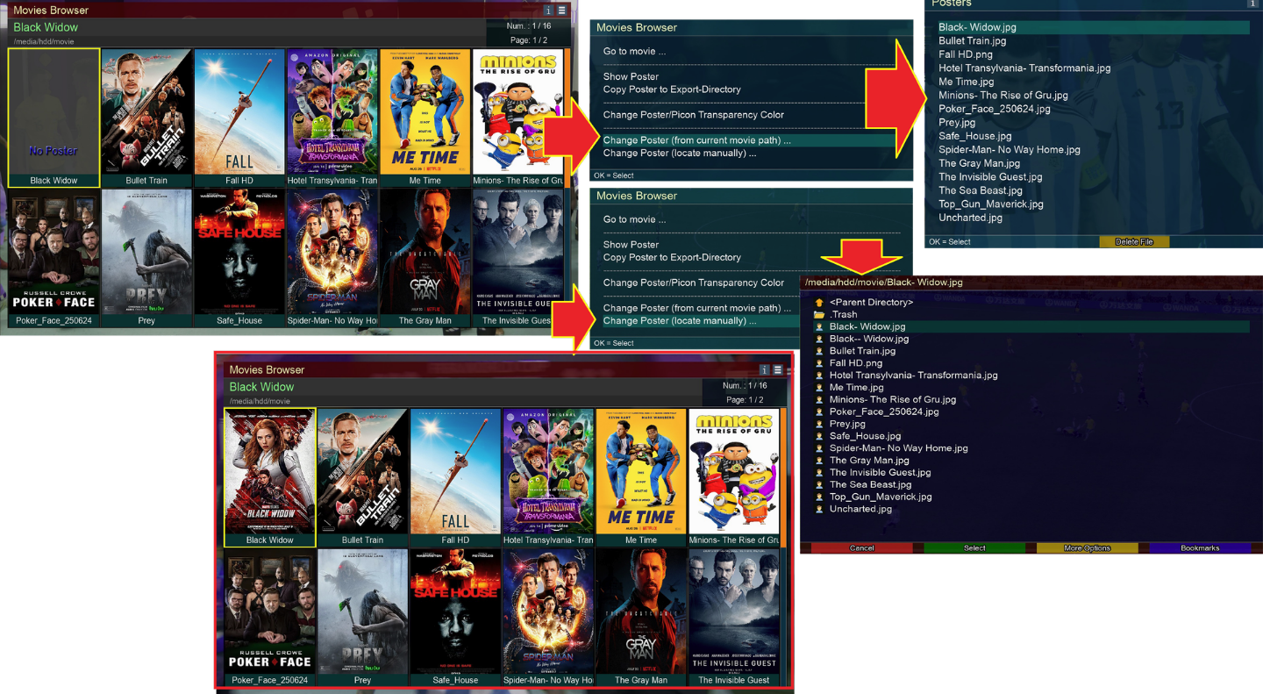This screenshot has height=694, width=1263.
Task: Click the file icon beside Uncharted.jpg in file browser
Action: point(819,509)
